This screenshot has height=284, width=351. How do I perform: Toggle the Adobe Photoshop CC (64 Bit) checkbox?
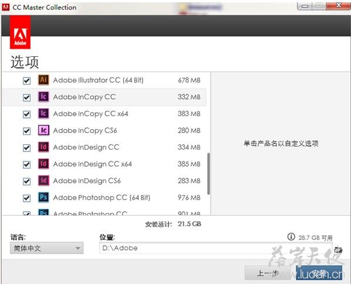point(26,198)
